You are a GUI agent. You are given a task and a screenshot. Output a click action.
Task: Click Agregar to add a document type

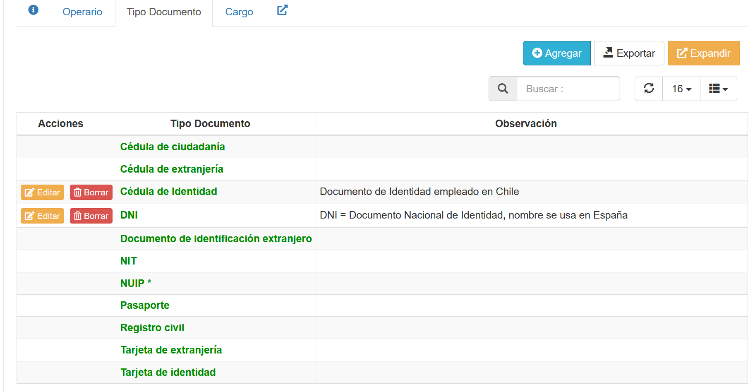click(x=556, y=53)
